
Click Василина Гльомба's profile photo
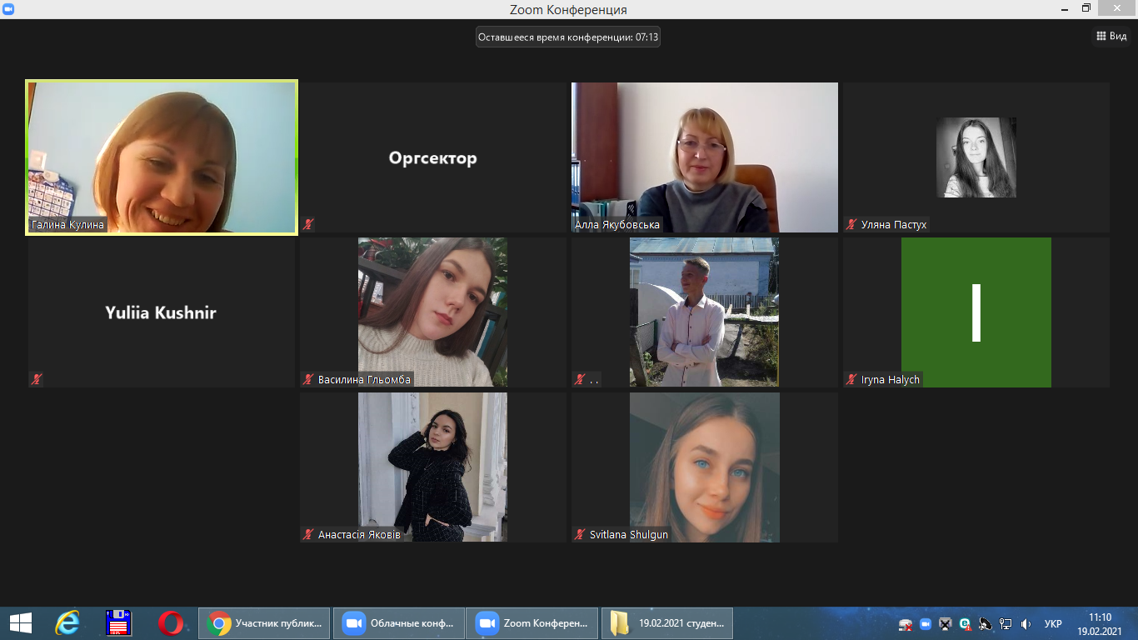[x=432, y=312]
